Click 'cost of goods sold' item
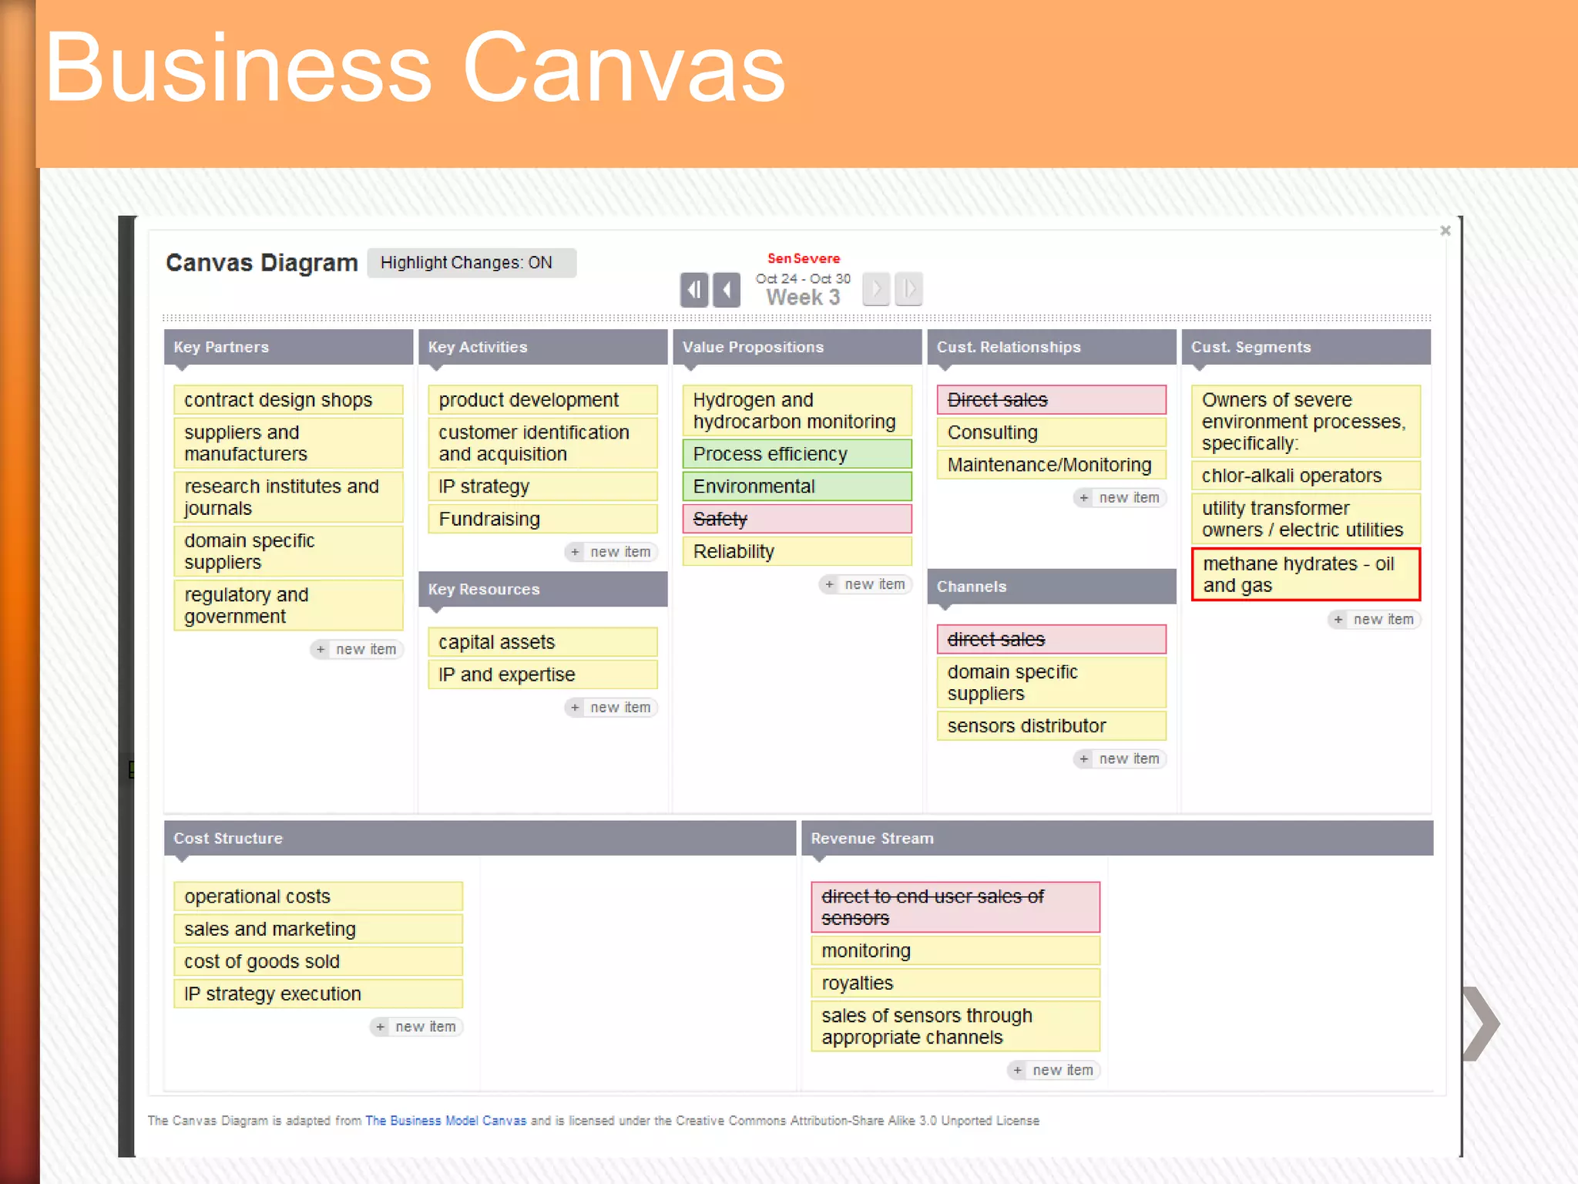Screen dimensions: 1578x1184 point(318,961)
